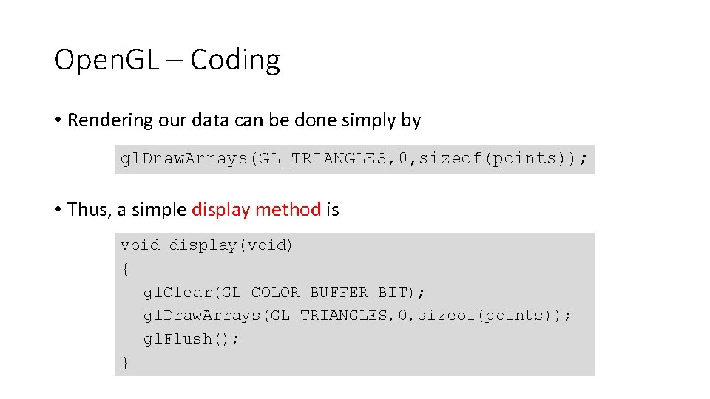Click GL_COLOR_BUFFER_BIT constant in code
The width and height of the screenshot is (710, 399).
(x=314, y=293)
